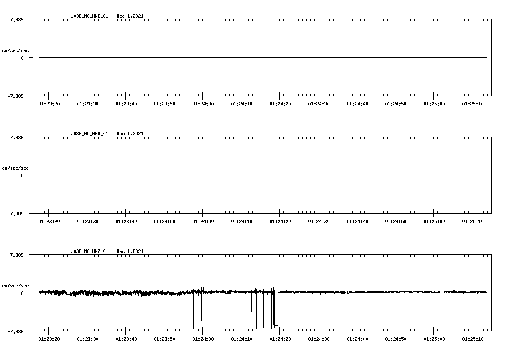Click the 01:24:10 time label under HNZ plot
519x353 pixels.
(242, 339)
